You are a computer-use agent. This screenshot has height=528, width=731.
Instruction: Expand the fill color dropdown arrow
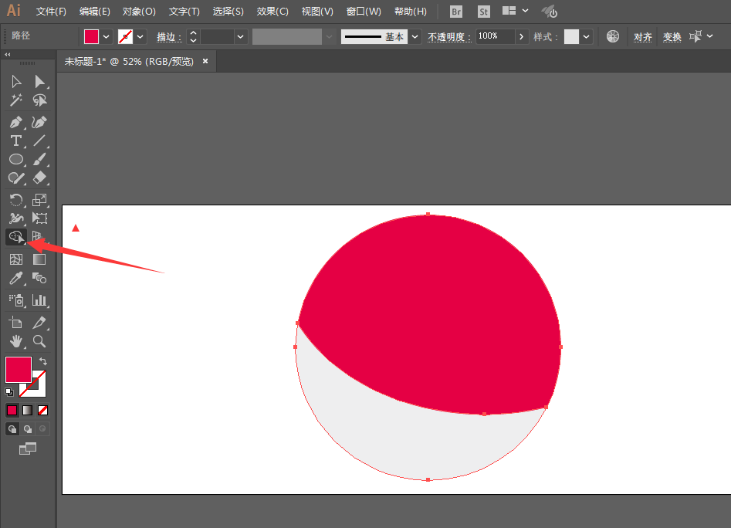pyautogui.click(x=107, y=36)
